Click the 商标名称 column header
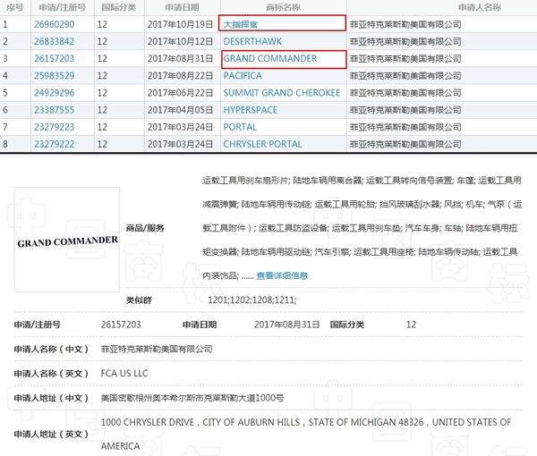537x456 pixels. [x=283, y=7]
